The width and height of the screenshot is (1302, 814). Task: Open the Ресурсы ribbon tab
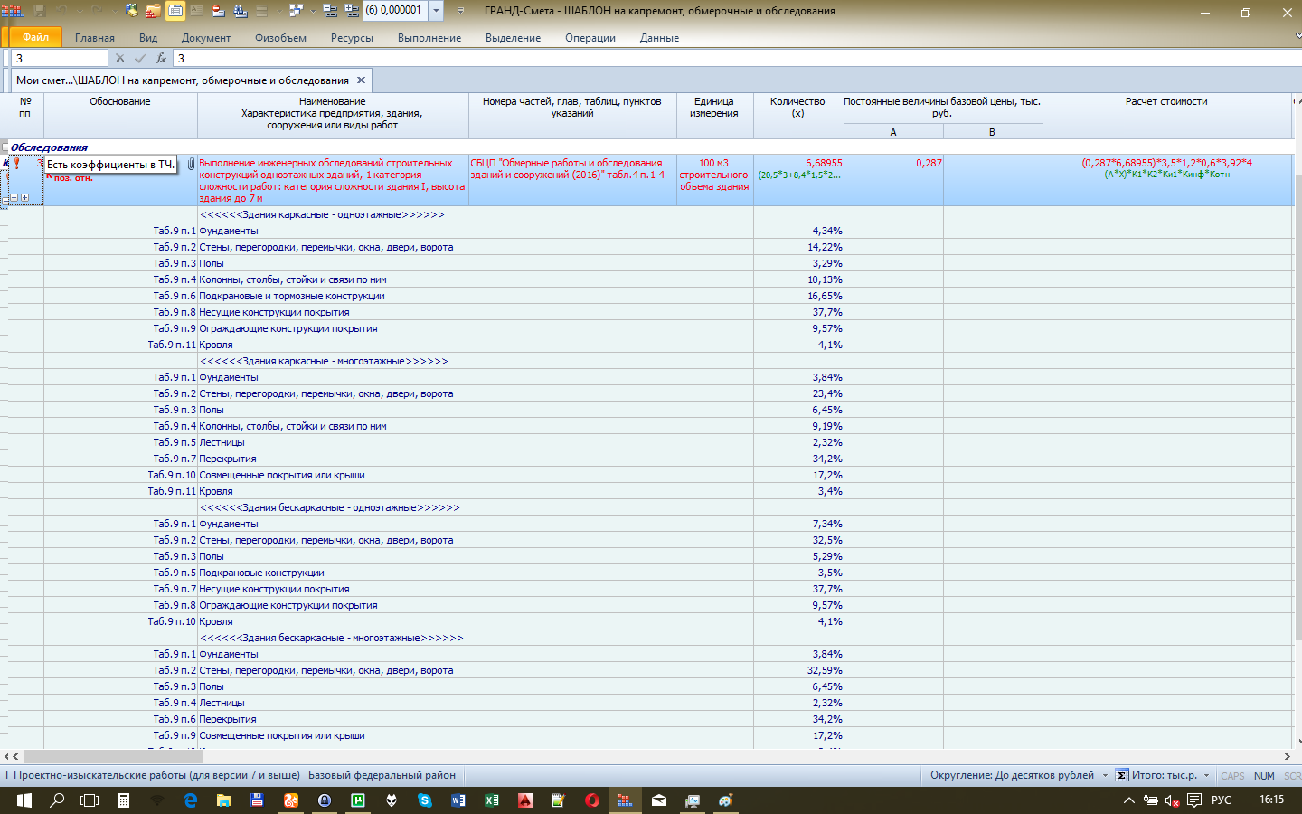tap(352, 38)
